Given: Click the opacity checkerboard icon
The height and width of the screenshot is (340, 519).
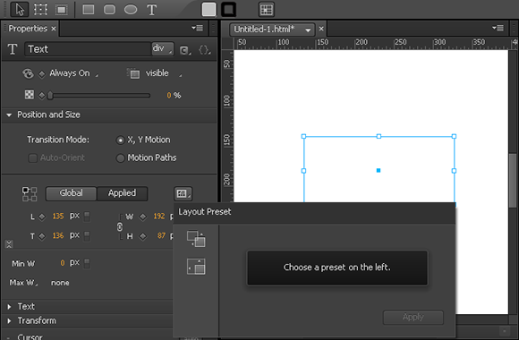Looking at the screenshot, I should tap(30, 95).
